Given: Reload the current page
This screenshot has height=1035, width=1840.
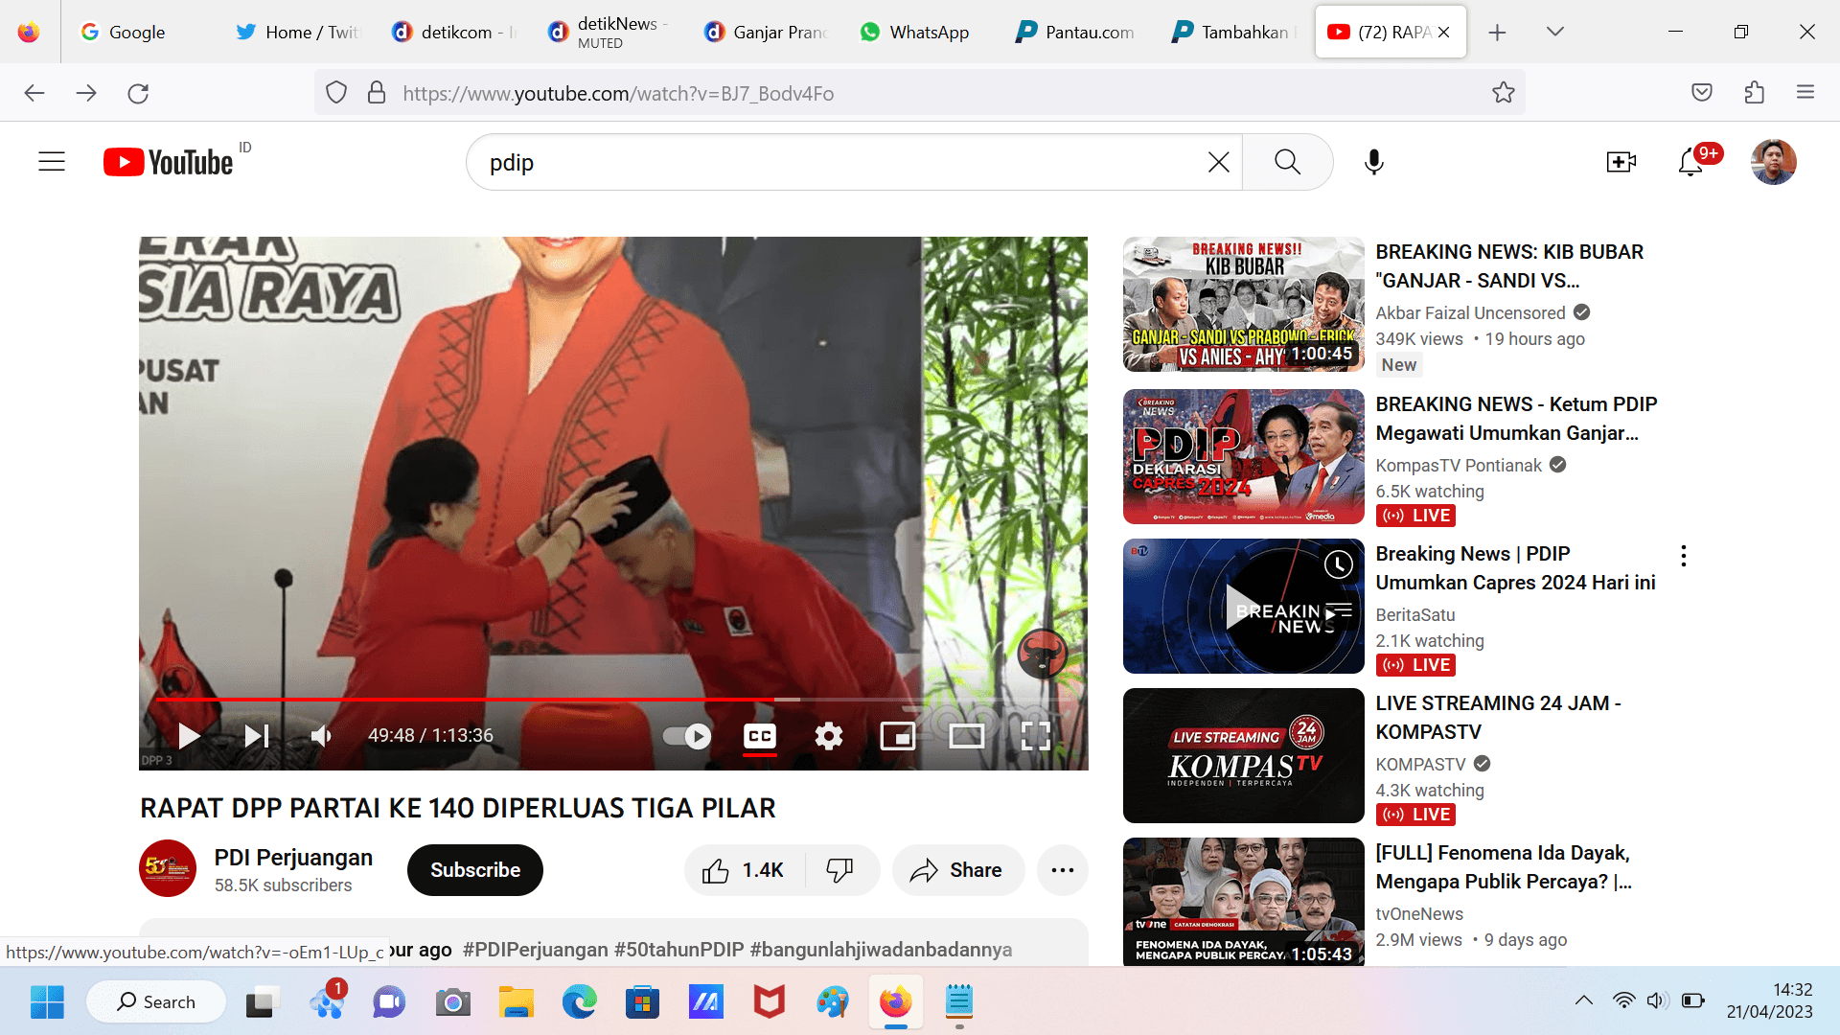Looking at the screenshot, I should (138, 93).
